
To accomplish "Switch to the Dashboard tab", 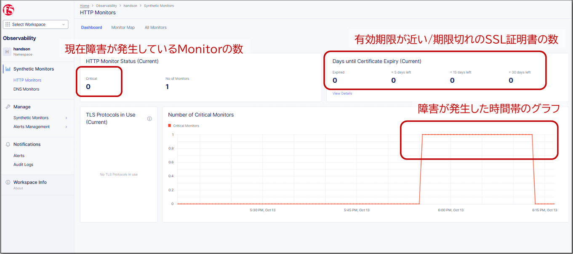I will point(91,27).
